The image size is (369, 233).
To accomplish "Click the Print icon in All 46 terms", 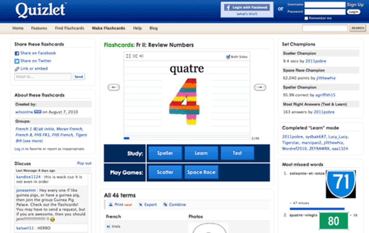I will coord(111,205).
